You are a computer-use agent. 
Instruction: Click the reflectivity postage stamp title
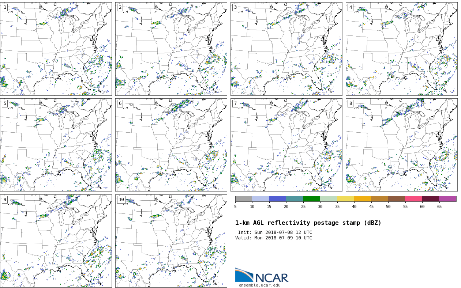click(308, 223)
